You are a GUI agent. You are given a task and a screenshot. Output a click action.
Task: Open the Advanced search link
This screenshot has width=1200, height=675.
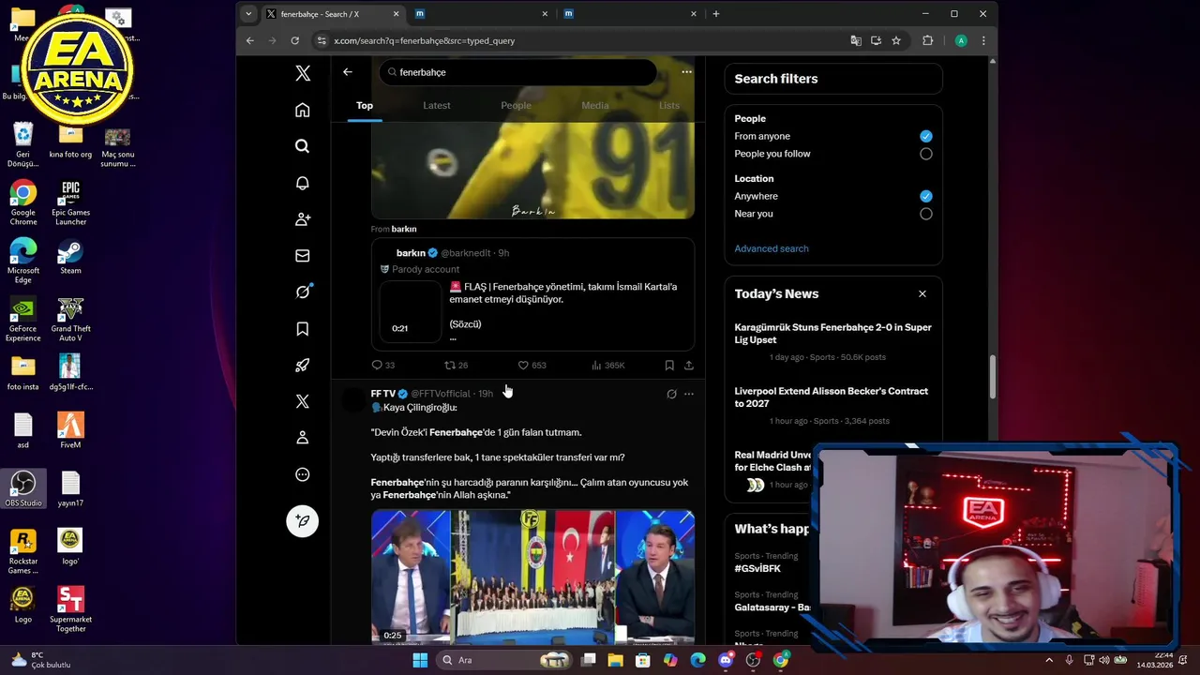[x=772, y=248]
